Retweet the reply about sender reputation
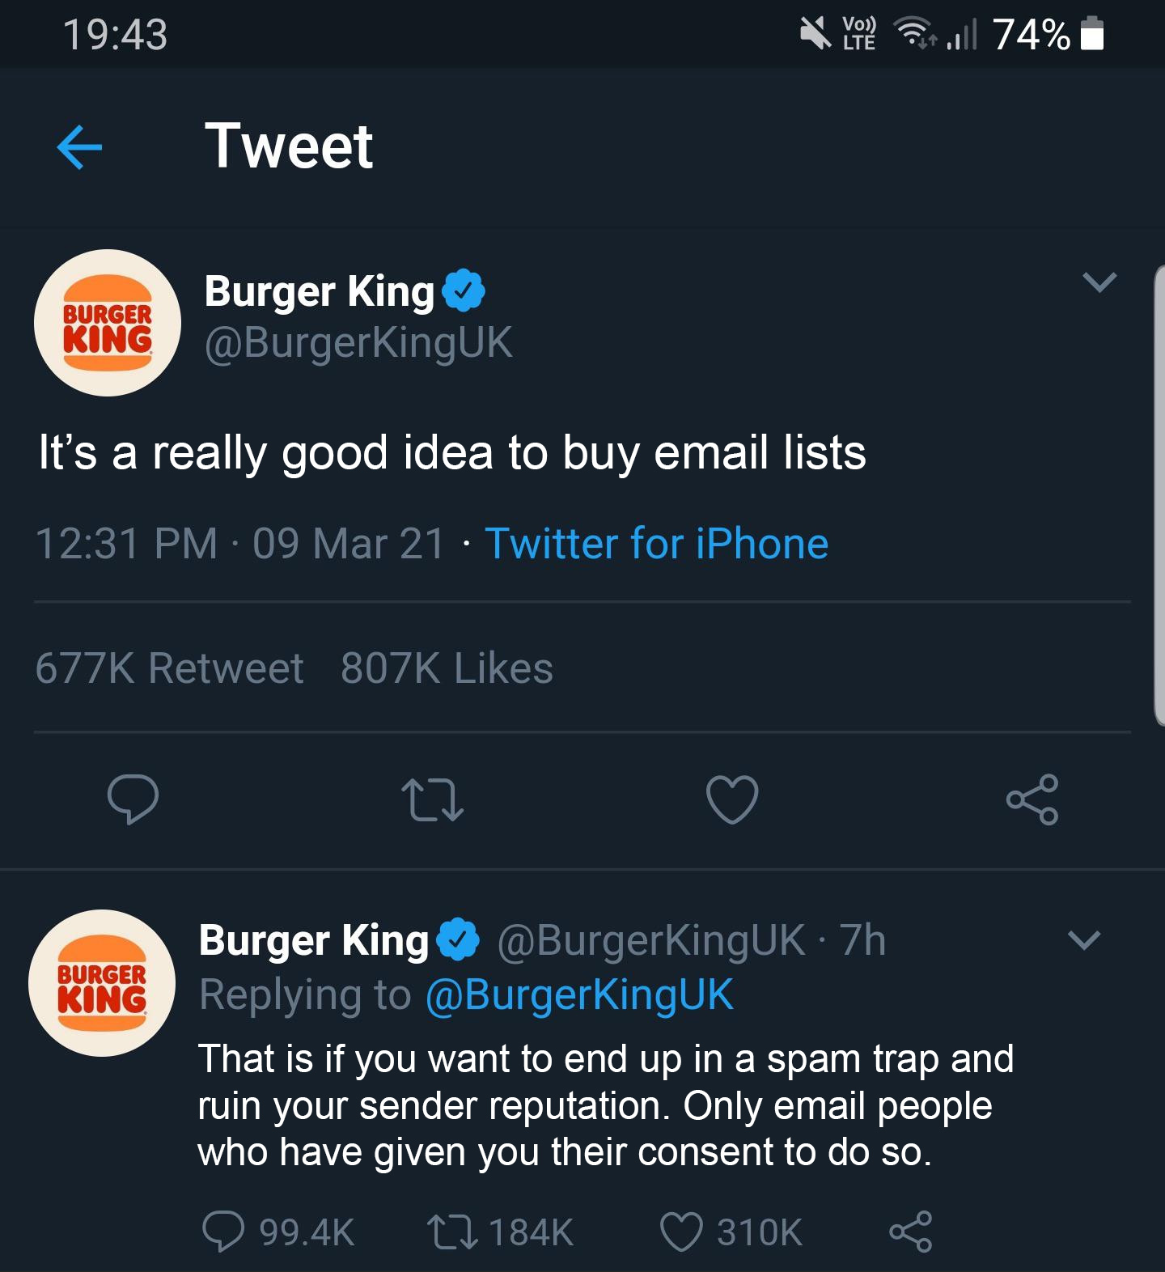Screen dimensions: 1165x1272 click(453, 1232)
